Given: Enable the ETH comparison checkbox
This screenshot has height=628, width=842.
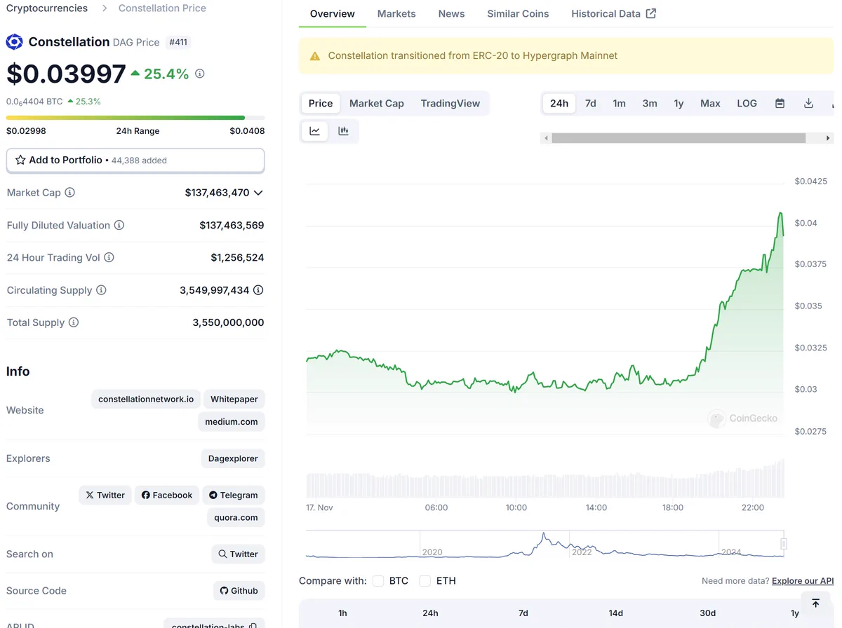Looking at the screenshot, I should coord(425,581).
